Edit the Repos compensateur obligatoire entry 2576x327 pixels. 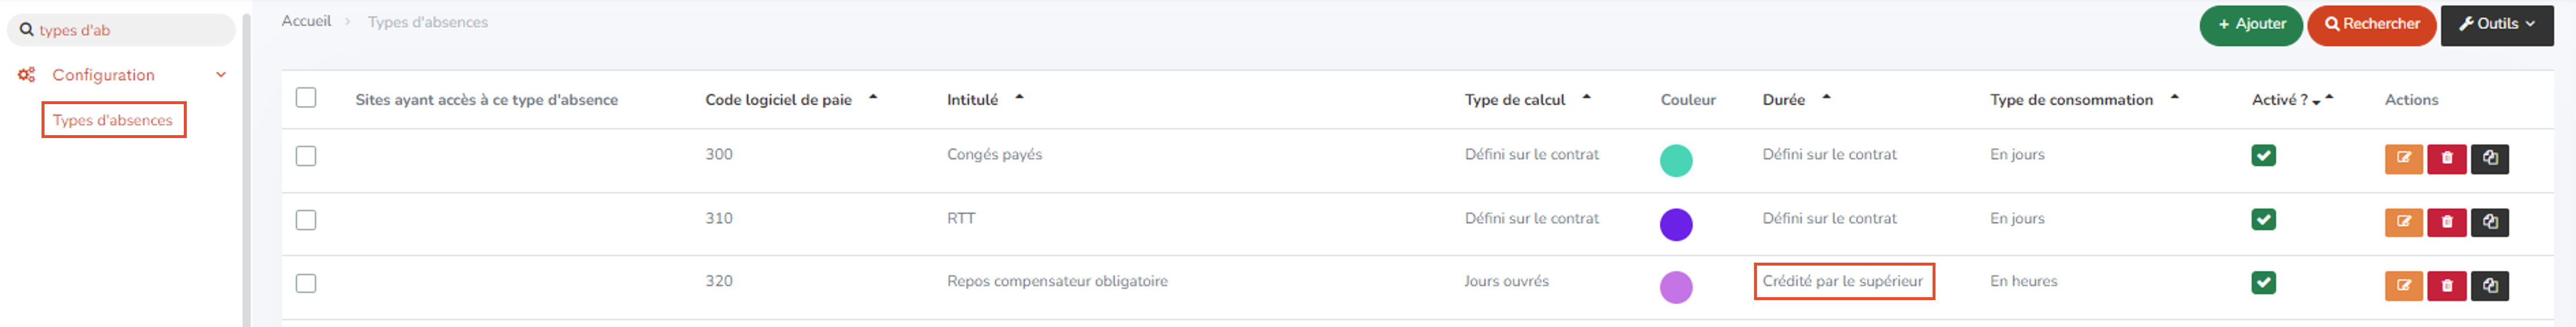pos(2403,286)
